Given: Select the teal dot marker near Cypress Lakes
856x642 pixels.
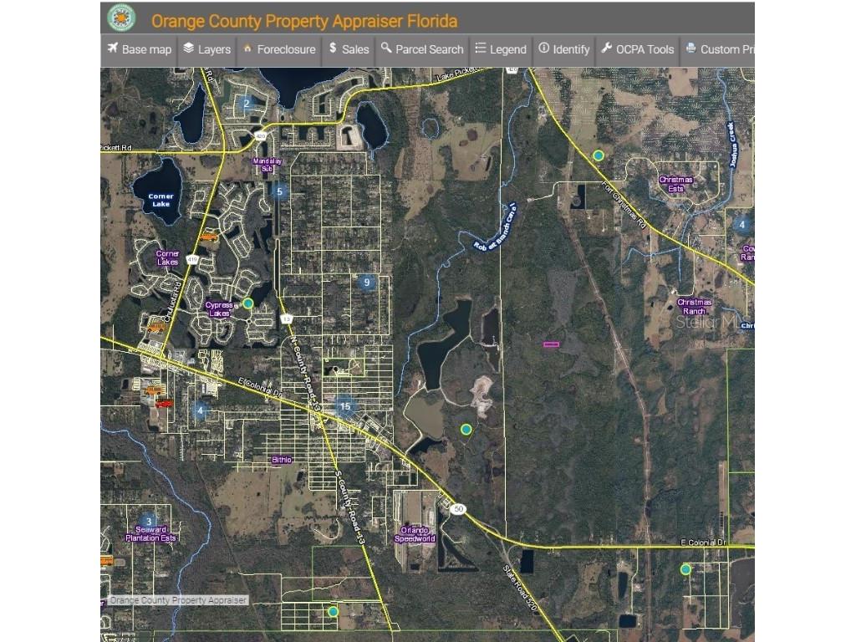Looking at the screenshot, I should [247, 304].
